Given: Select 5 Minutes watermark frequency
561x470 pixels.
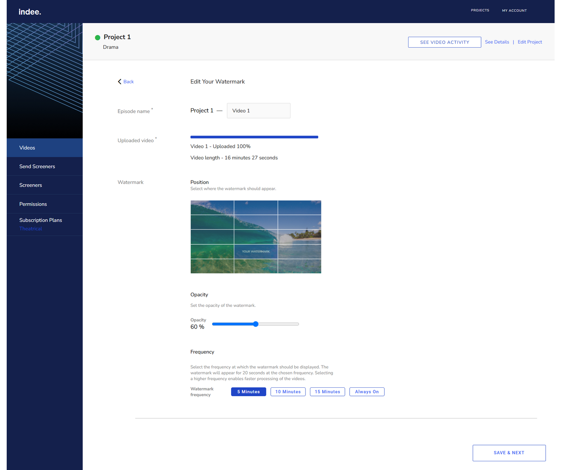Looking at the screenshot, I should tap(248, 392).
